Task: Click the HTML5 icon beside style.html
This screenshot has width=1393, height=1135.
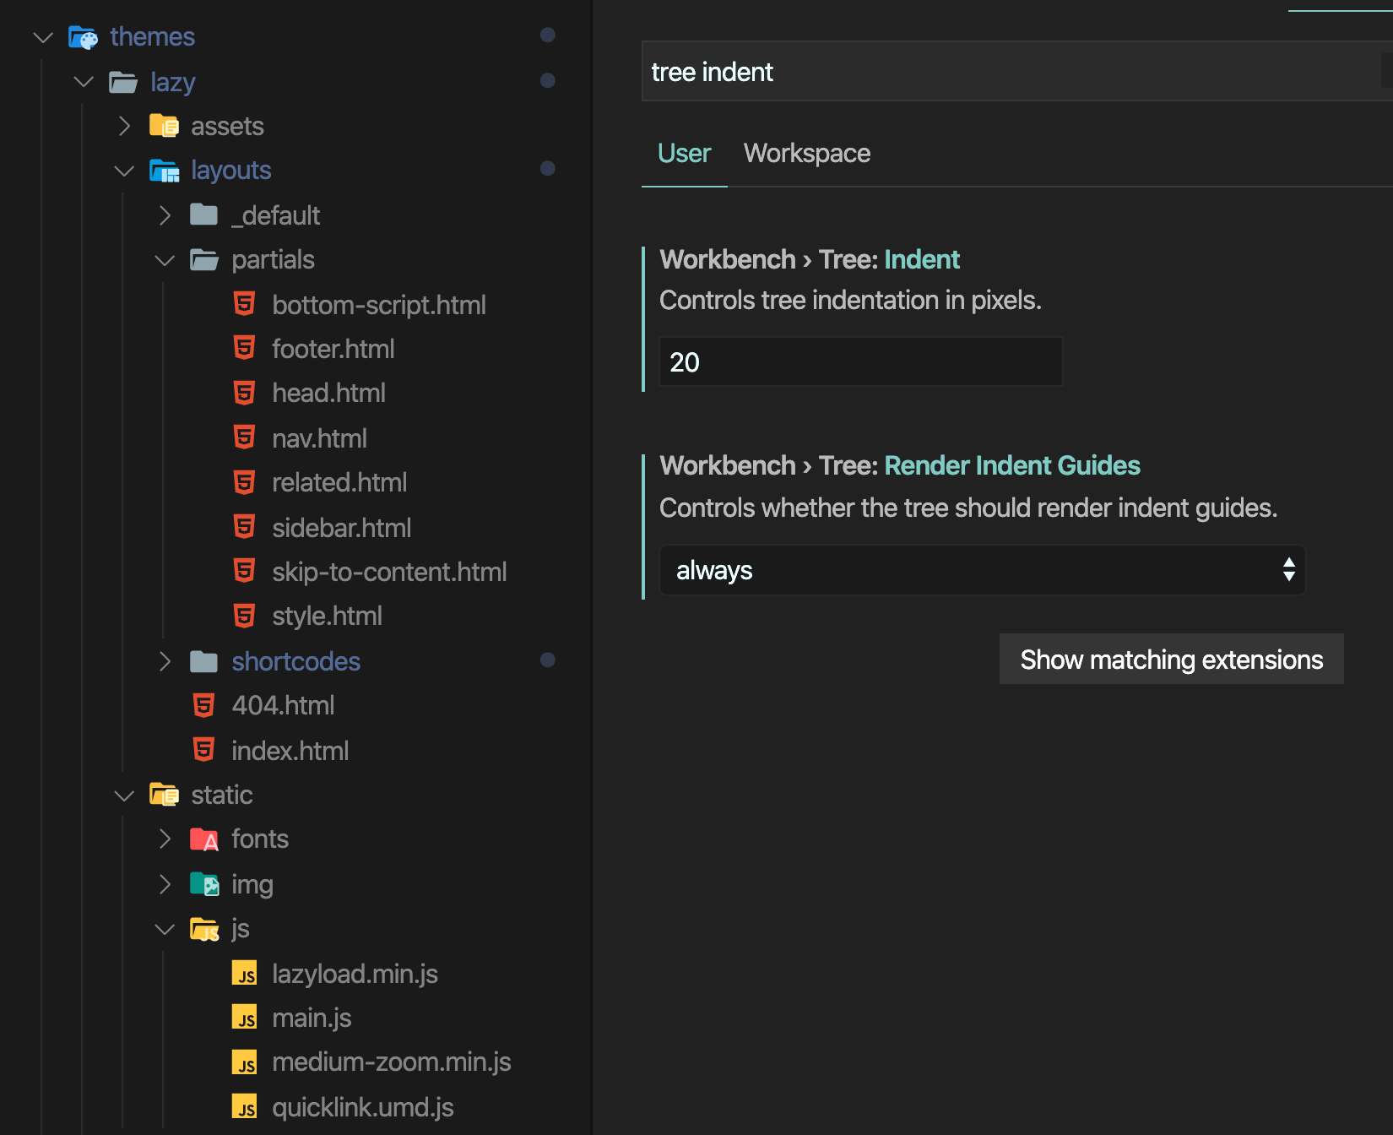Action: click(244, 616)
